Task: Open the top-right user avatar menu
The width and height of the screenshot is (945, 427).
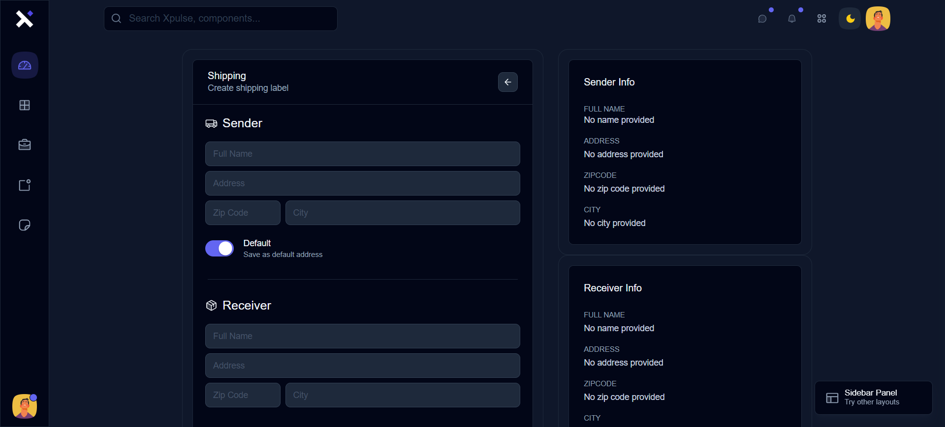Action: coord(878,19)
